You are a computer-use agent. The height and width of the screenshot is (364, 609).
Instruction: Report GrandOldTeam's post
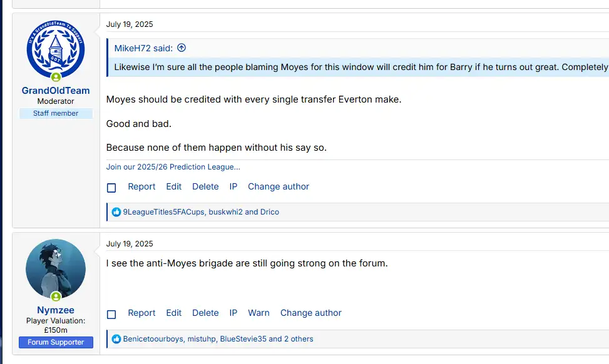tap(141, 186)
